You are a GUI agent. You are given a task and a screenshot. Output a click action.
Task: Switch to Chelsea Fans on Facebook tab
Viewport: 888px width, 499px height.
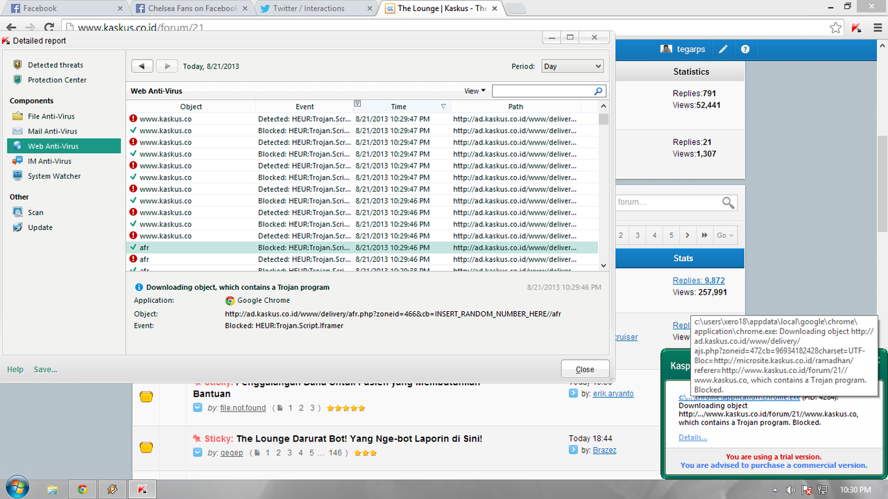click(x=192, y=8)
